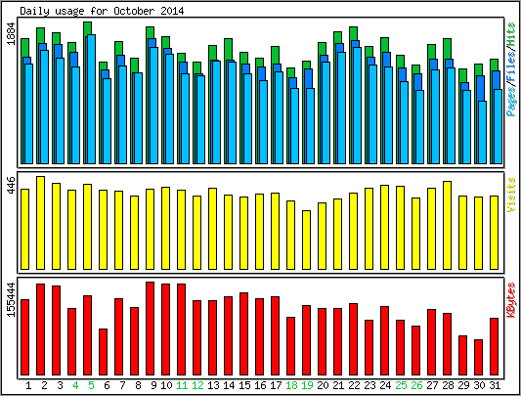
Task: Select the red KBytes bar for day 6
Action: [103, 352]
